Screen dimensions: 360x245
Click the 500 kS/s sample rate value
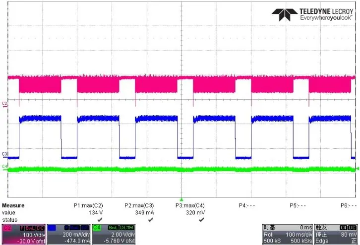pyautogui.click(x=301, y=241)
